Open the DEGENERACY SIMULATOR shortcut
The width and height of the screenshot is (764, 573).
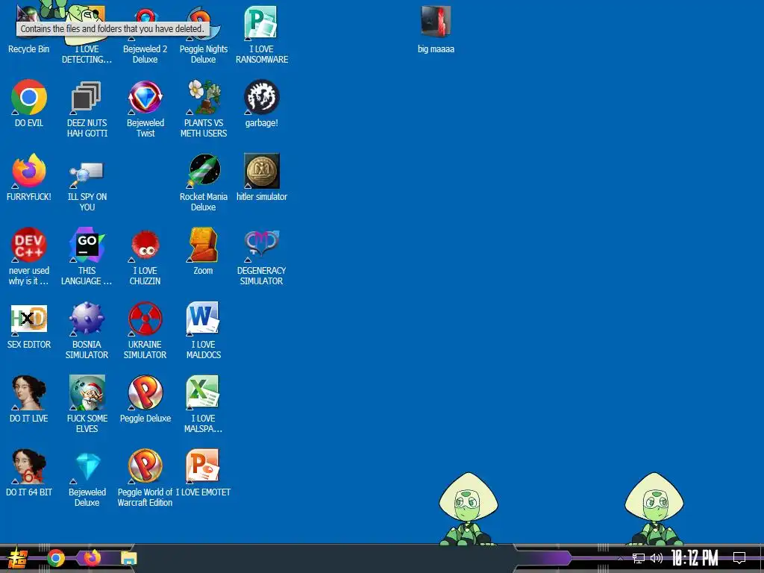point(262,256)
